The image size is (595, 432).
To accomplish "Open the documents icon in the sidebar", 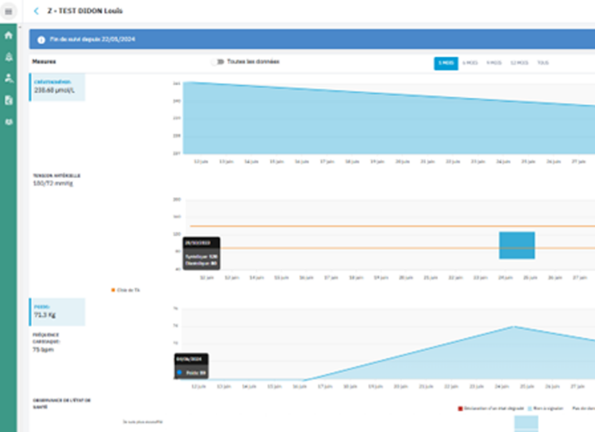I will coord(8,100).
